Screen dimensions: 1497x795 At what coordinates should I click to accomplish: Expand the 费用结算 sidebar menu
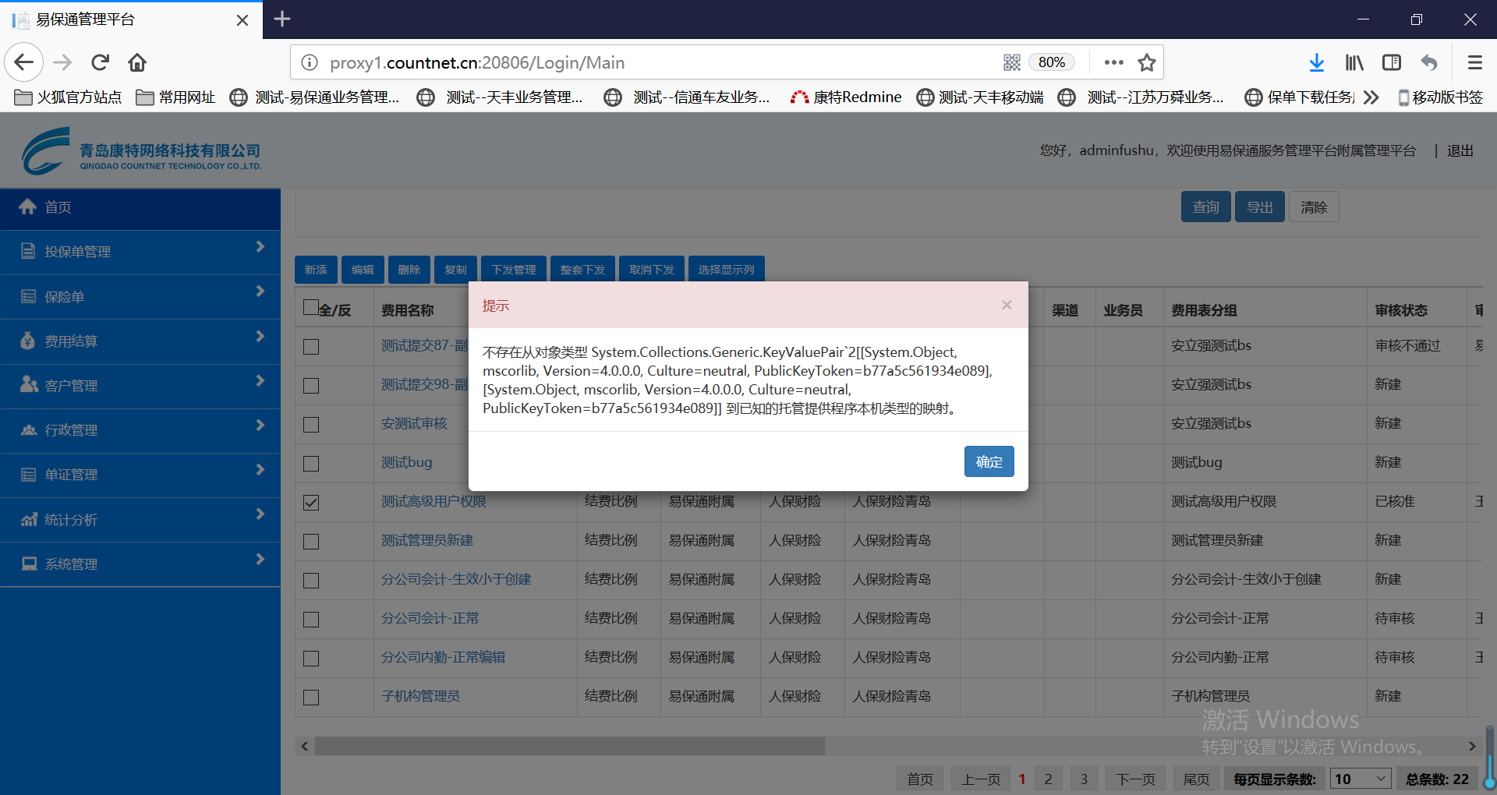[x=140, y=341]
